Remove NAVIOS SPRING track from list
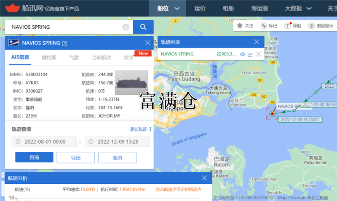 (x=258, y=54)
